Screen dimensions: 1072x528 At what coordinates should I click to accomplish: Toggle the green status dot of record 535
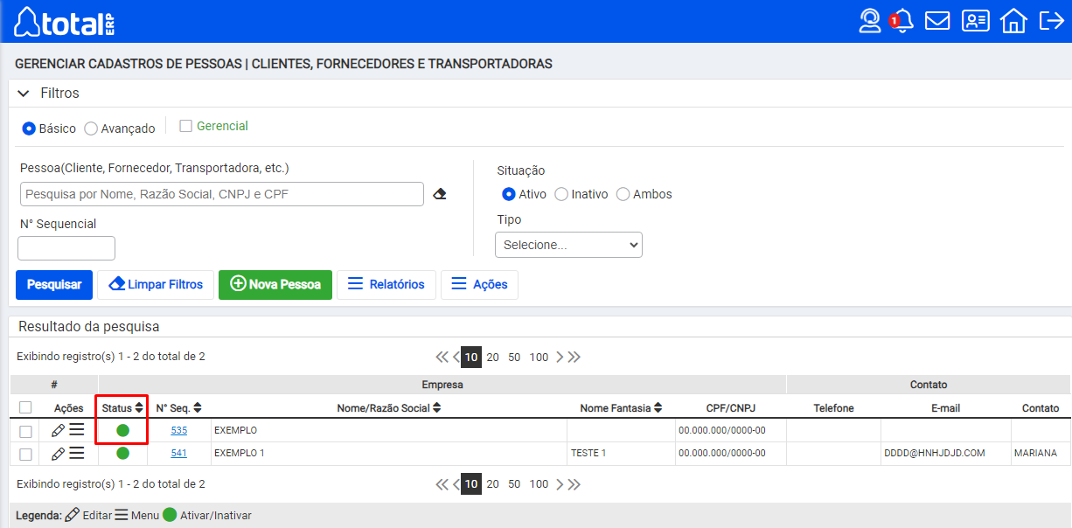coord(122,430)
